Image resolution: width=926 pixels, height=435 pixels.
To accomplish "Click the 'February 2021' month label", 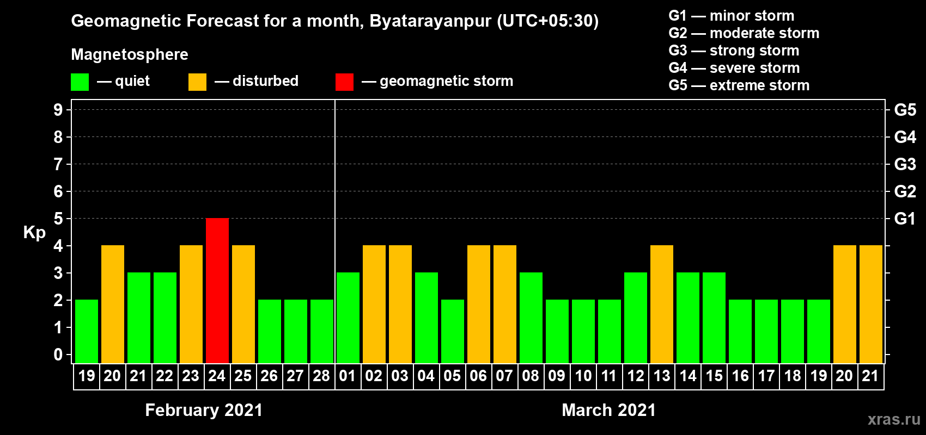I will pyautogui.click(x=204, y=410).
